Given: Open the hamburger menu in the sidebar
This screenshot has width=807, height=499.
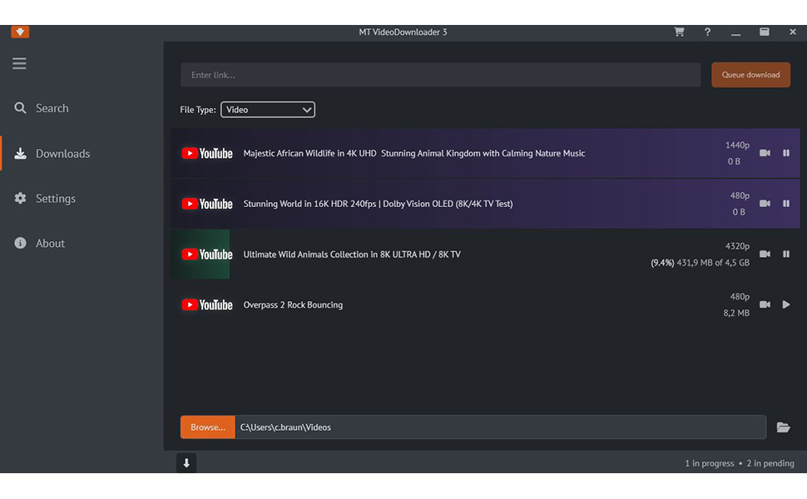Looking at the screenshot, I should [x=20, y=63].
